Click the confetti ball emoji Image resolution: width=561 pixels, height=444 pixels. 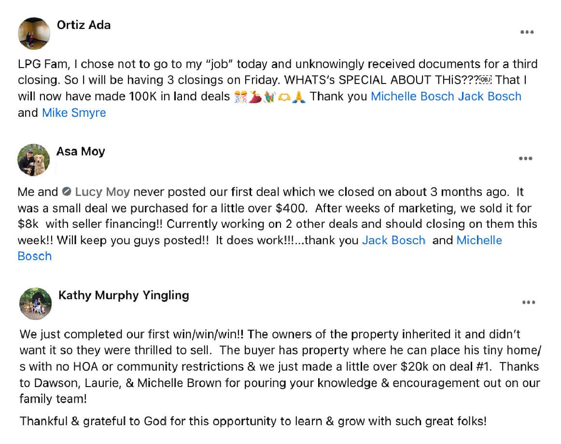pyautogui.click(x=240, y=97)
